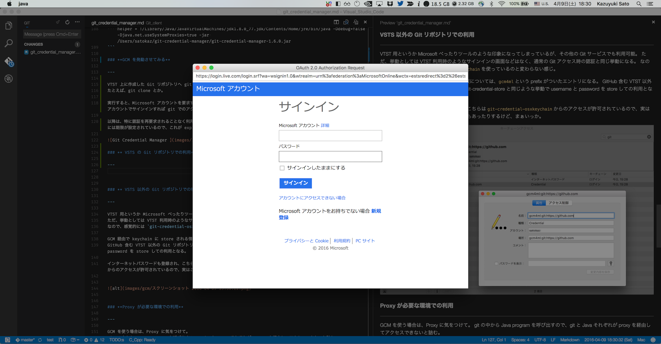
Task: Commit changes with the checkmark icon
Action: (57, 22)
